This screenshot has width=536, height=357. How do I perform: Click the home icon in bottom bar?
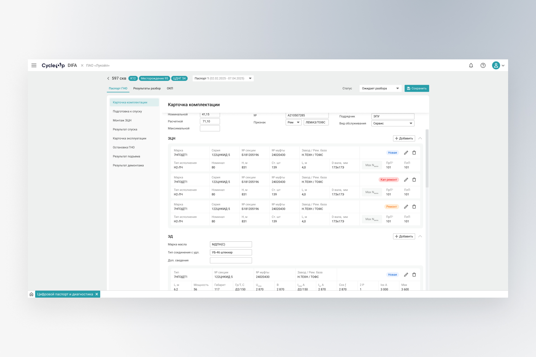click(32, 294)
